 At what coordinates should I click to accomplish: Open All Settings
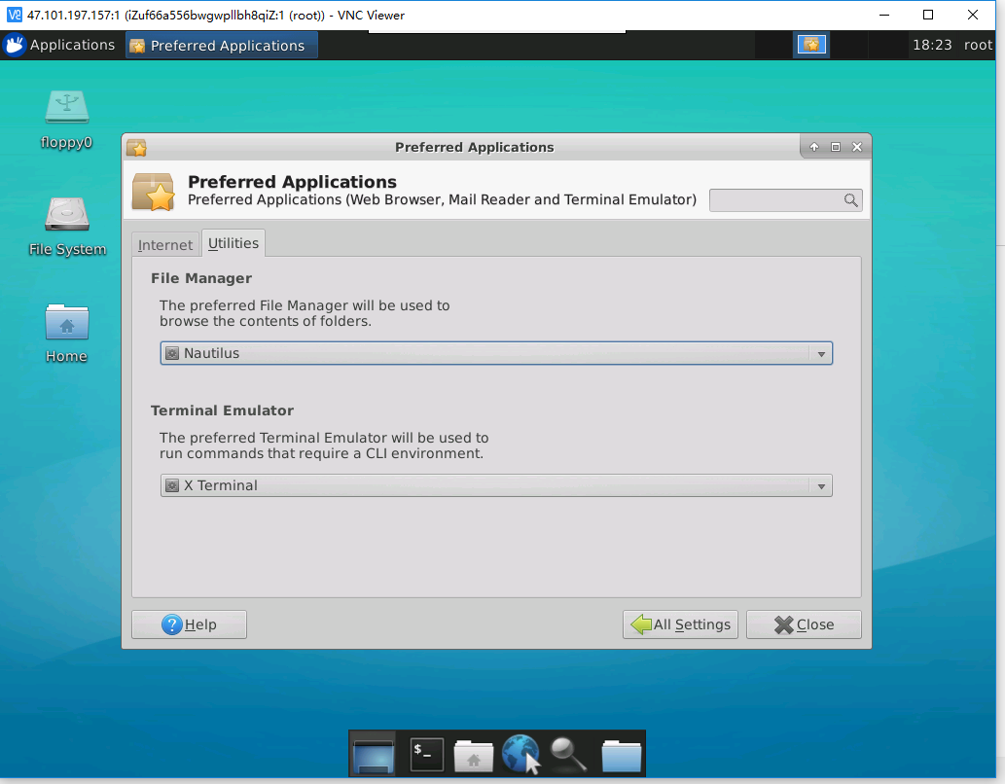[x=680, y=624]
